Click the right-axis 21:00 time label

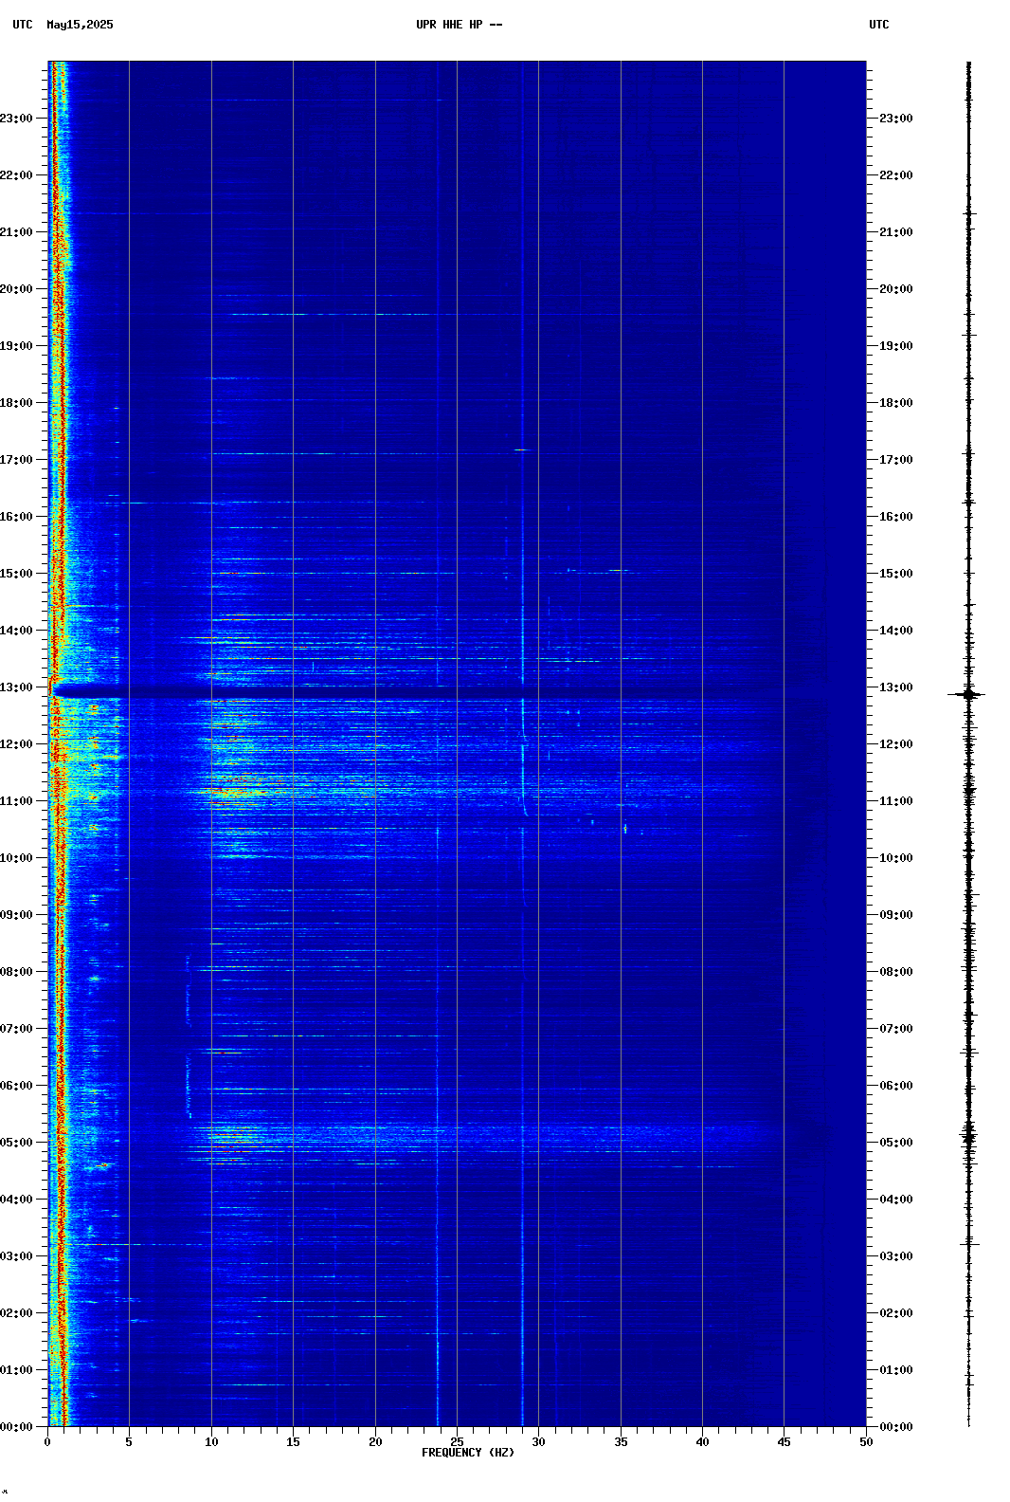point(896,232)
